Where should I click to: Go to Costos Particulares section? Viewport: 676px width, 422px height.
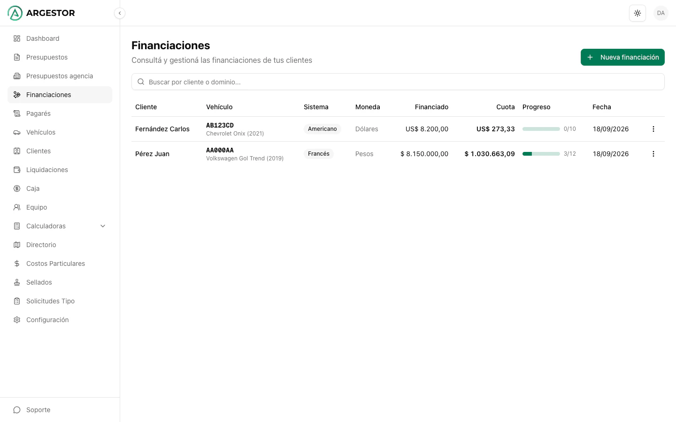(x=60, y=264)
